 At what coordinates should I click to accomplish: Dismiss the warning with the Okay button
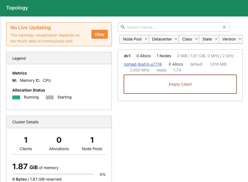click(99, 34)
